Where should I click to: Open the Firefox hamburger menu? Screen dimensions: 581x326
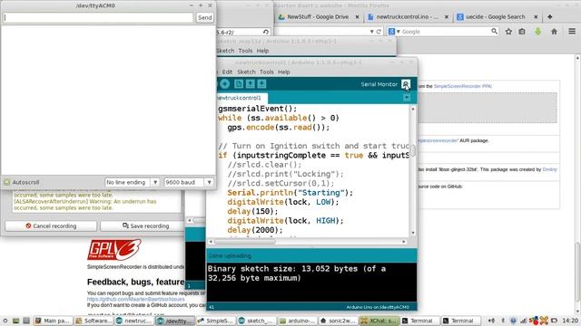[572, 32]
